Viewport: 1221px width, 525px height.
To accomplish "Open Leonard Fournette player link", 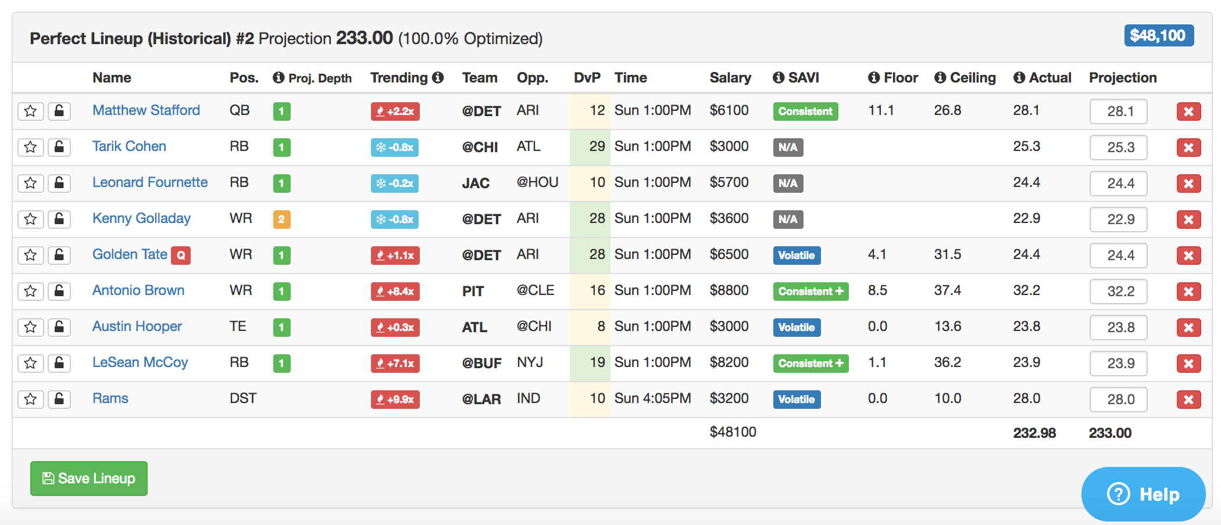I will click(150, 182).
